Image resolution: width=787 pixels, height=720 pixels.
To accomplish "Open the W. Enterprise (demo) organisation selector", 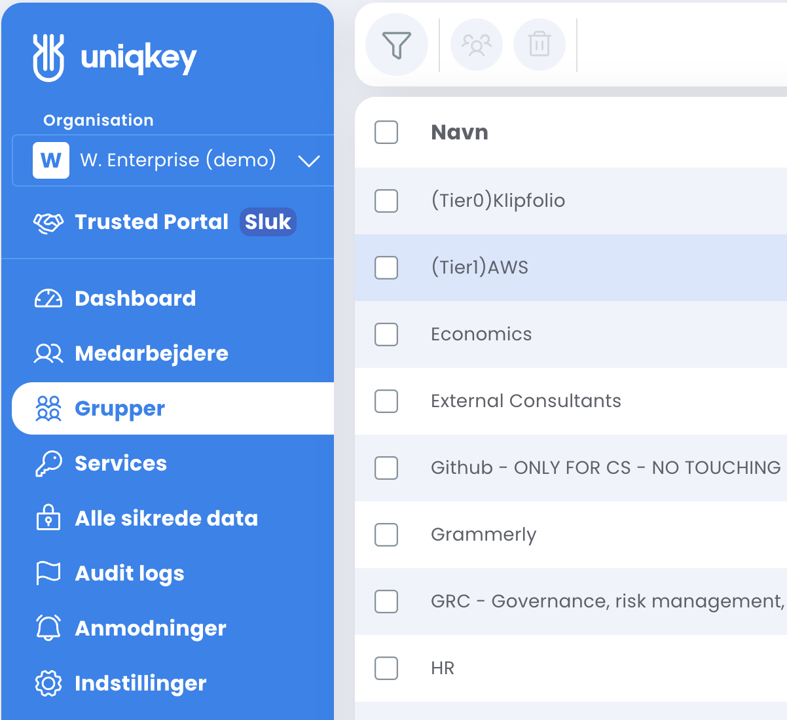I will click(174, 160).
